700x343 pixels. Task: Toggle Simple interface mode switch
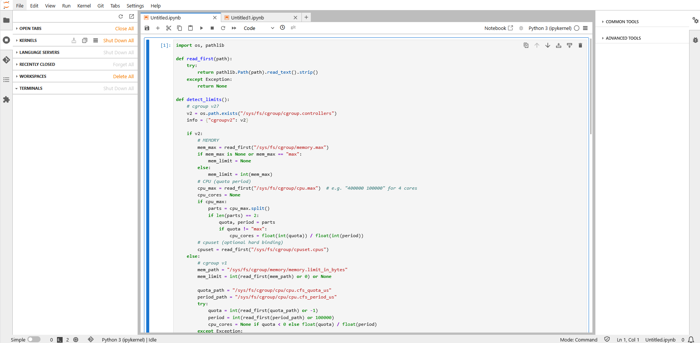[x=34, y=339]
